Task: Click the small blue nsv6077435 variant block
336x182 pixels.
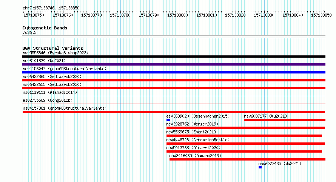Action: tap(260, 167)
